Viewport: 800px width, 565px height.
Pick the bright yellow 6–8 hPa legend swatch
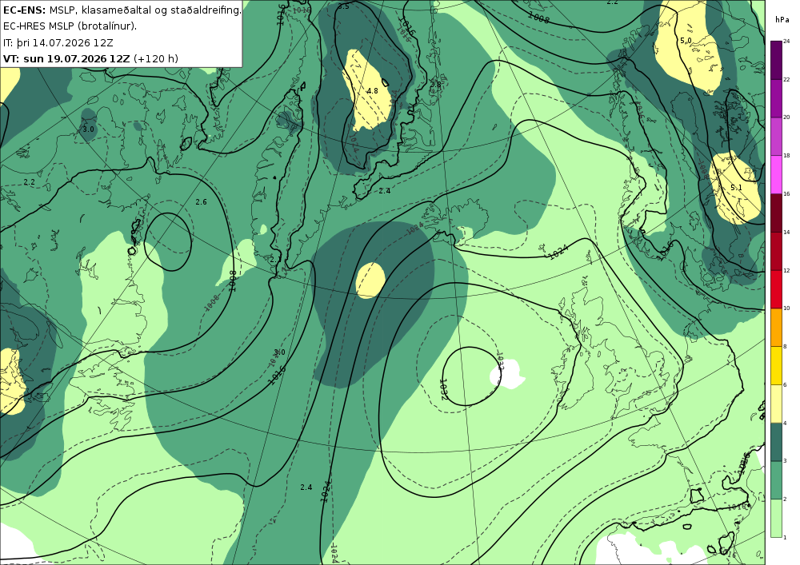pyautogui.click(x=776, y=365)
